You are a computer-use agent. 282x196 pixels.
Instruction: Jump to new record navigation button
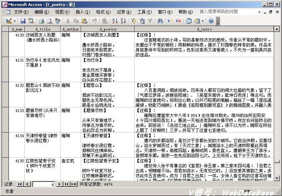pos(74,184)
